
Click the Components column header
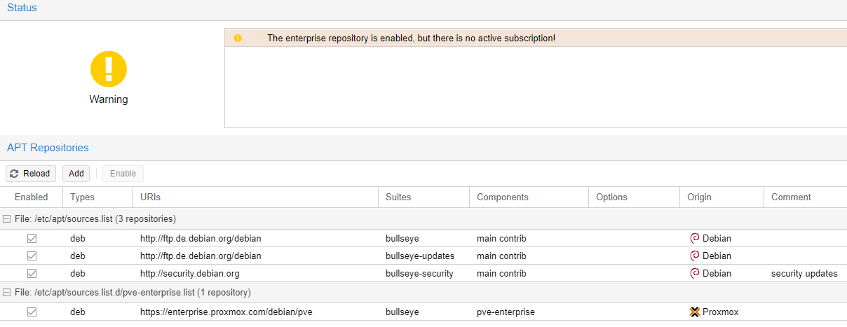[x=502, y=197]
